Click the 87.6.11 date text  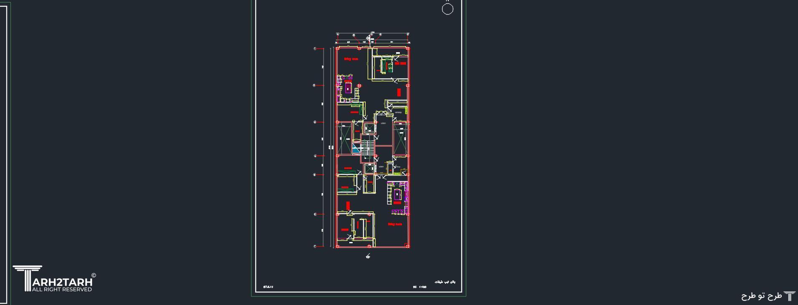coord(268,287)
